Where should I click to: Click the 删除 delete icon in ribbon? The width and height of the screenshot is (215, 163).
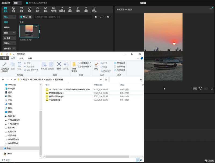(x=59, y=66)
